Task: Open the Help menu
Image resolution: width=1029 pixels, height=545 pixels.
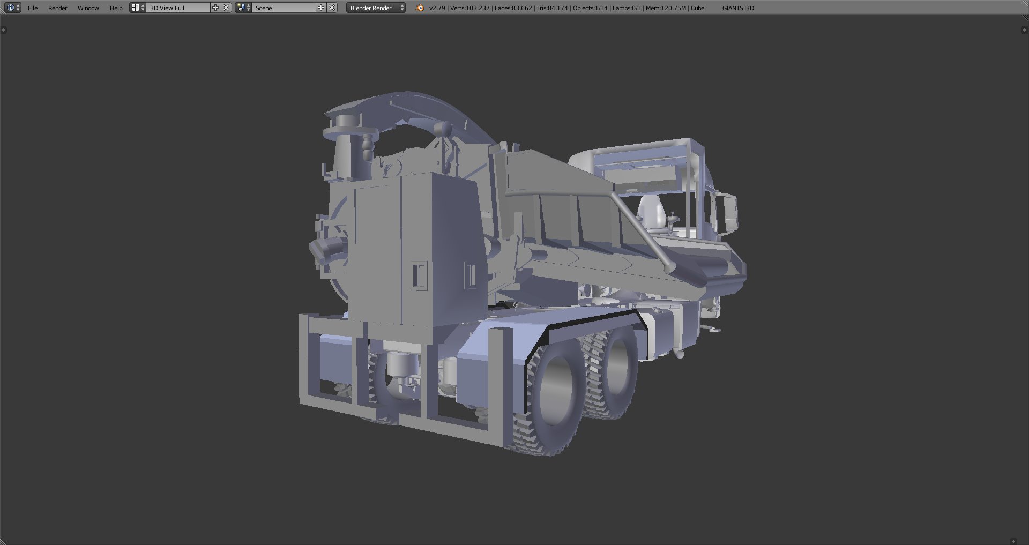Action: 116,8
